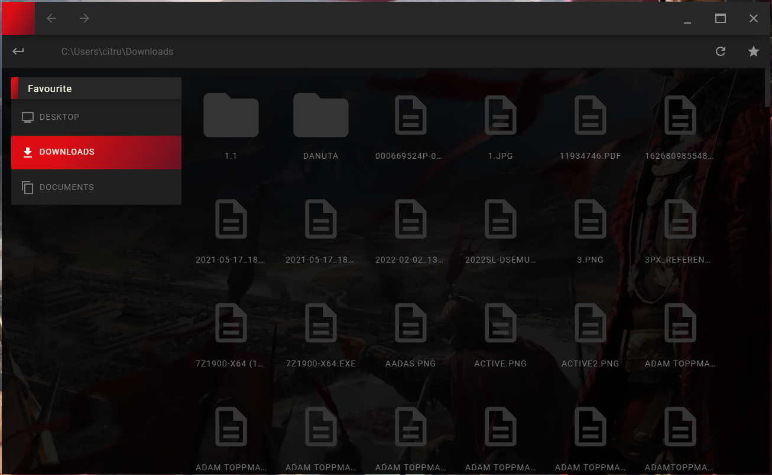The width and height of the screenshot is (772, 475).
Task: Click the red logo in top-left corner
Action: click(x=18, y=18)
